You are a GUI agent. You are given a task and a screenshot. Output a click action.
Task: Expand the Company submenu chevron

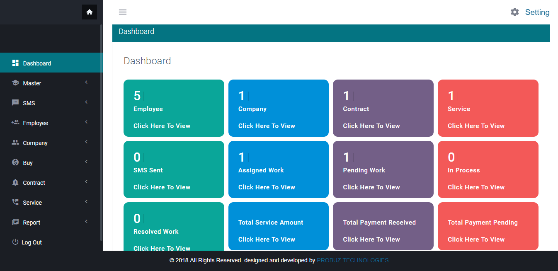[x=86, y=142]
